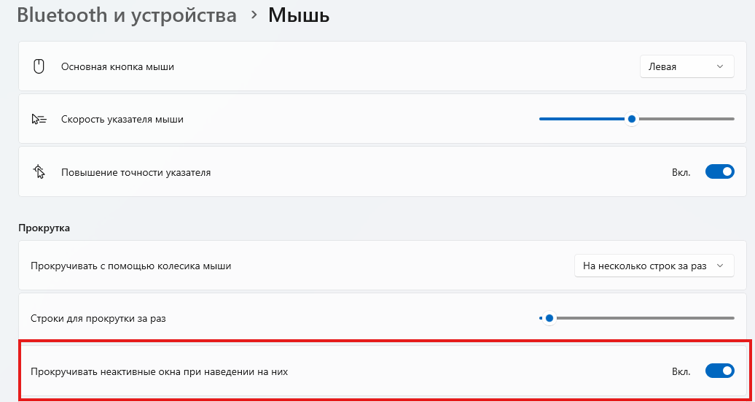
Task: Click the Скорость указателя мыши slider thumb
Action: [631, 119]
